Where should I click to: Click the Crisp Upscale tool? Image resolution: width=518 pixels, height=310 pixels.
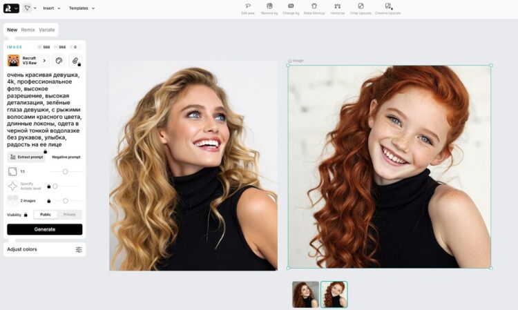pos(361,9)
